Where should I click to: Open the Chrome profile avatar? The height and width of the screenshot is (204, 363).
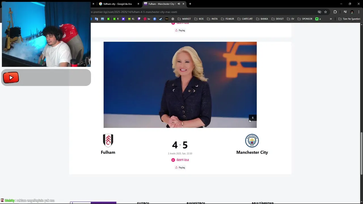click(x=352, y=12)
